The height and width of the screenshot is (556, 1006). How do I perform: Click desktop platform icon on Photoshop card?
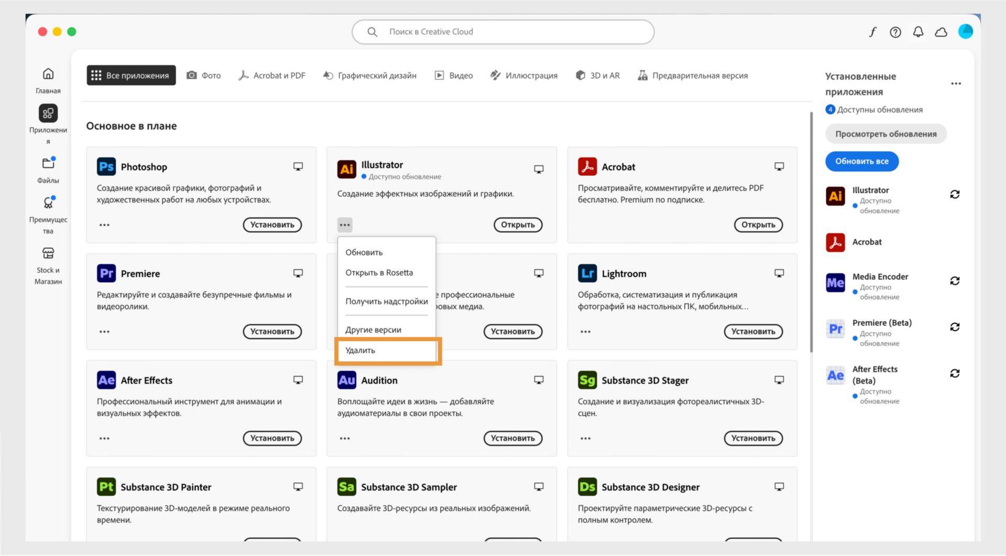click(298, 166)
